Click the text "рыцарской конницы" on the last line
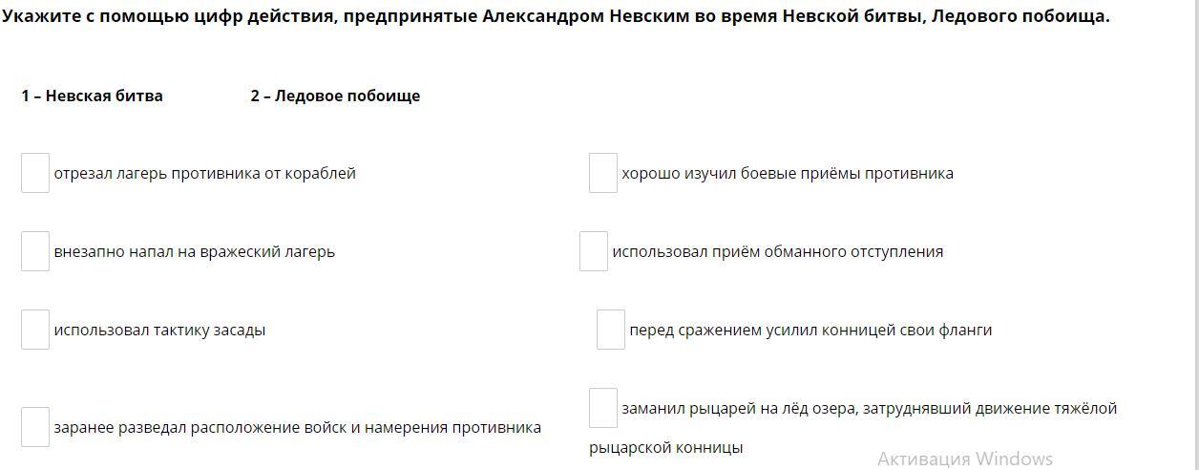 [665, 447]
